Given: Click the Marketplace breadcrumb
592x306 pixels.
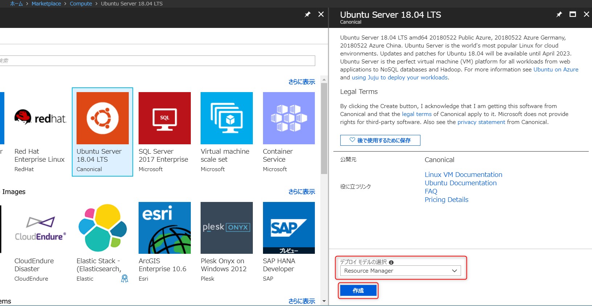Looking at the screenshot, I should (x=46, y=4).
